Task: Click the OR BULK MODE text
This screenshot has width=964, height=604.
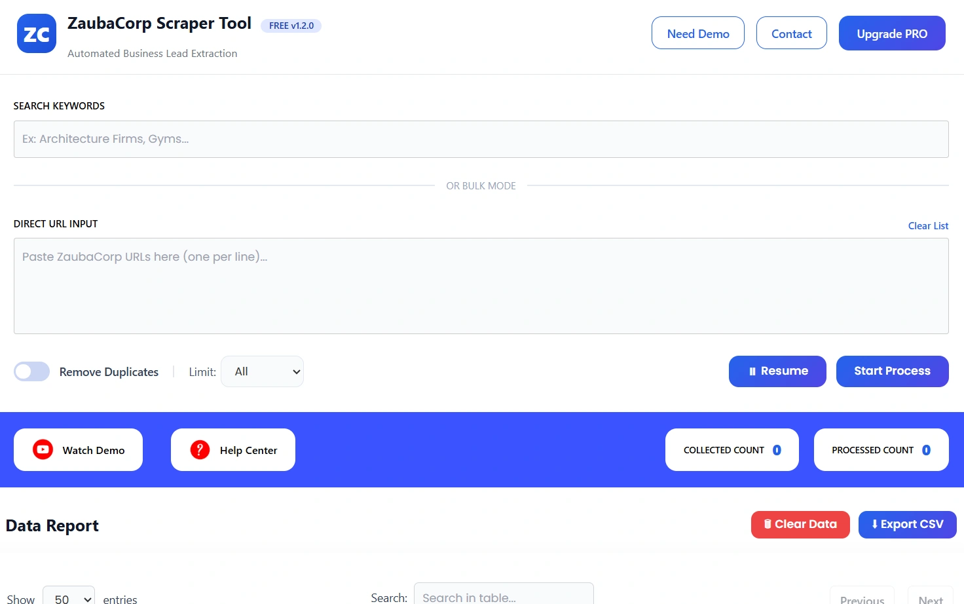Action: point(481,186)
